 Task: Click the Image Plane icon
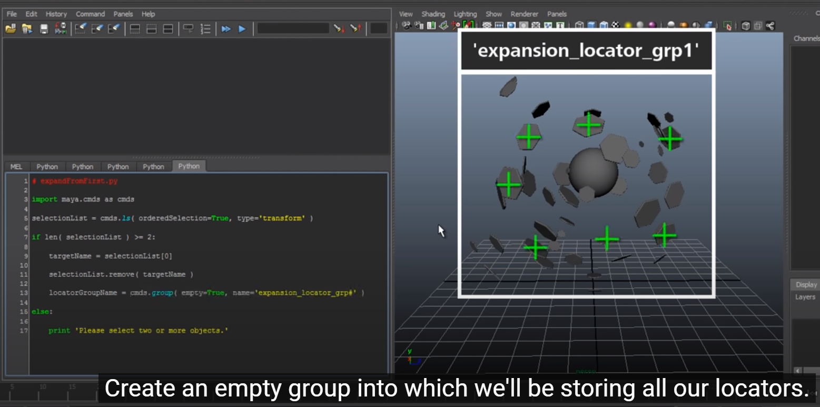[444, 25]
